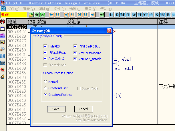Open Threads window with T button
The image size is (175, 131).
(128, 15)
